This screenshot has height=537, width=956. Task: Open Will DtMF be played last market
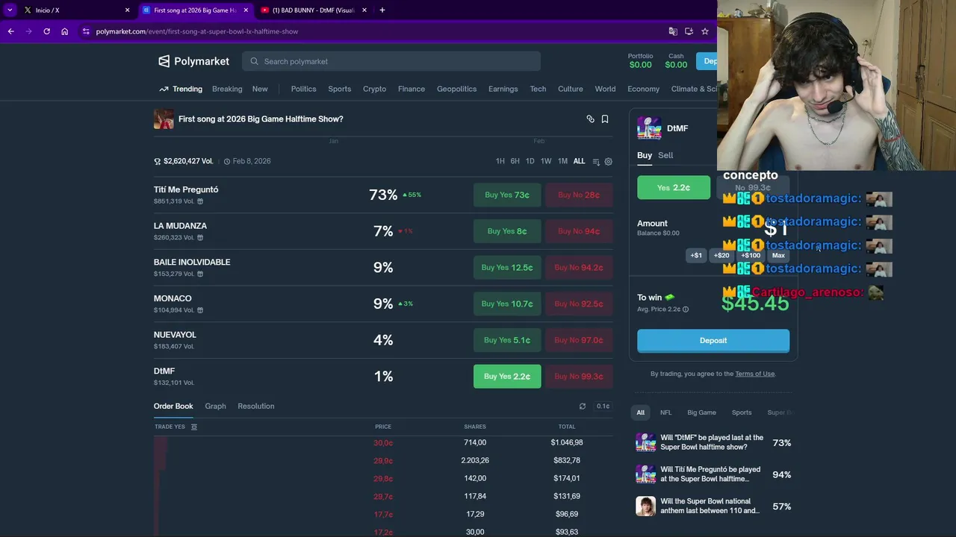pos(712,442)
